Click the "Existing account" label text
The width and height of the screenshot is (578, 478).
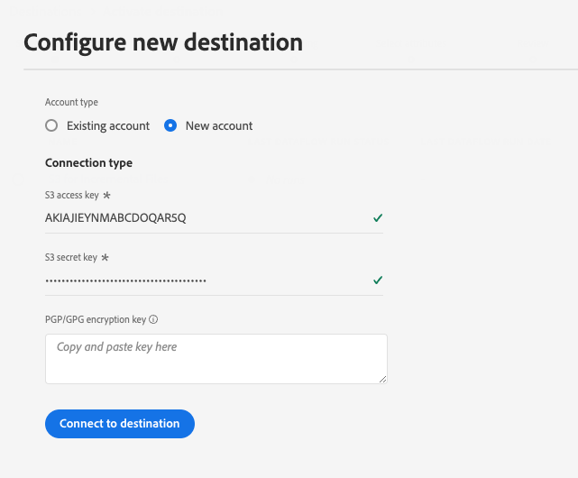pyautogui.click(x=108, y=126)
